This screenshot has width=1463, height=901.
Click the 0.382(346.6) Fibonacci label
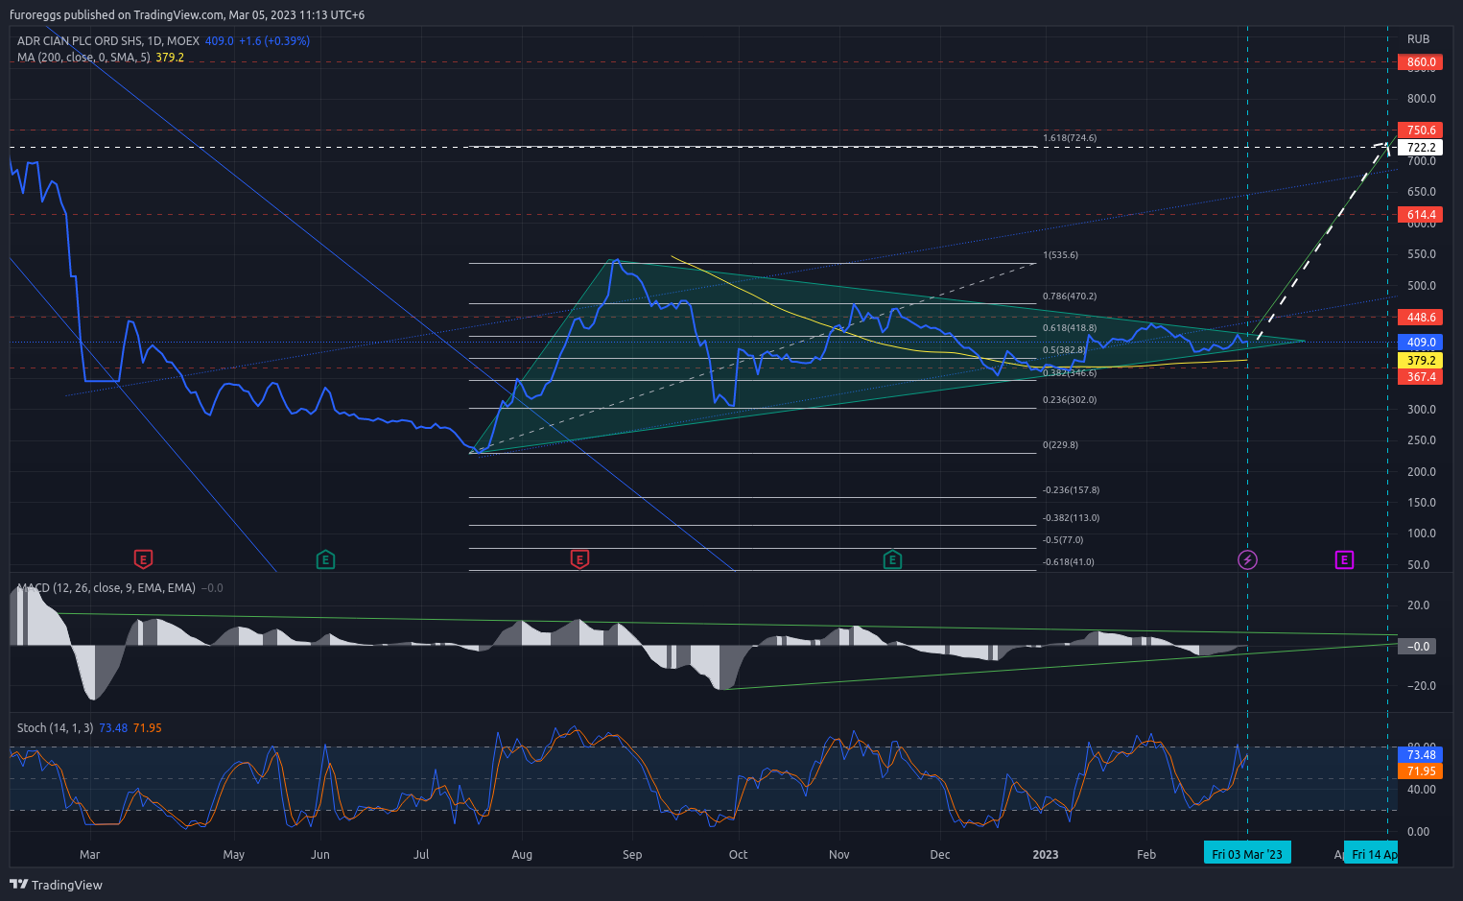coord(1070,373)
